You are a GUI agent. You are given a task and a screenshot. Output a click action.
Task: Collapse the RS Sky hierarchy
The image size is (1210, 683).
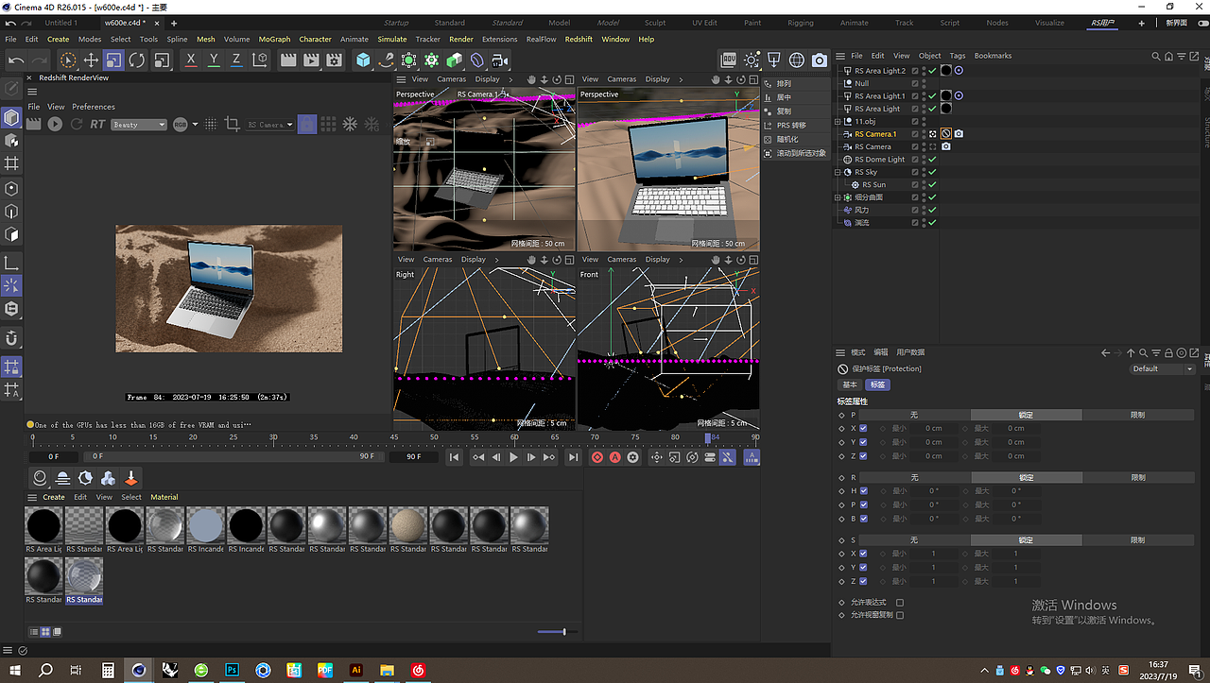coord(838,173)
